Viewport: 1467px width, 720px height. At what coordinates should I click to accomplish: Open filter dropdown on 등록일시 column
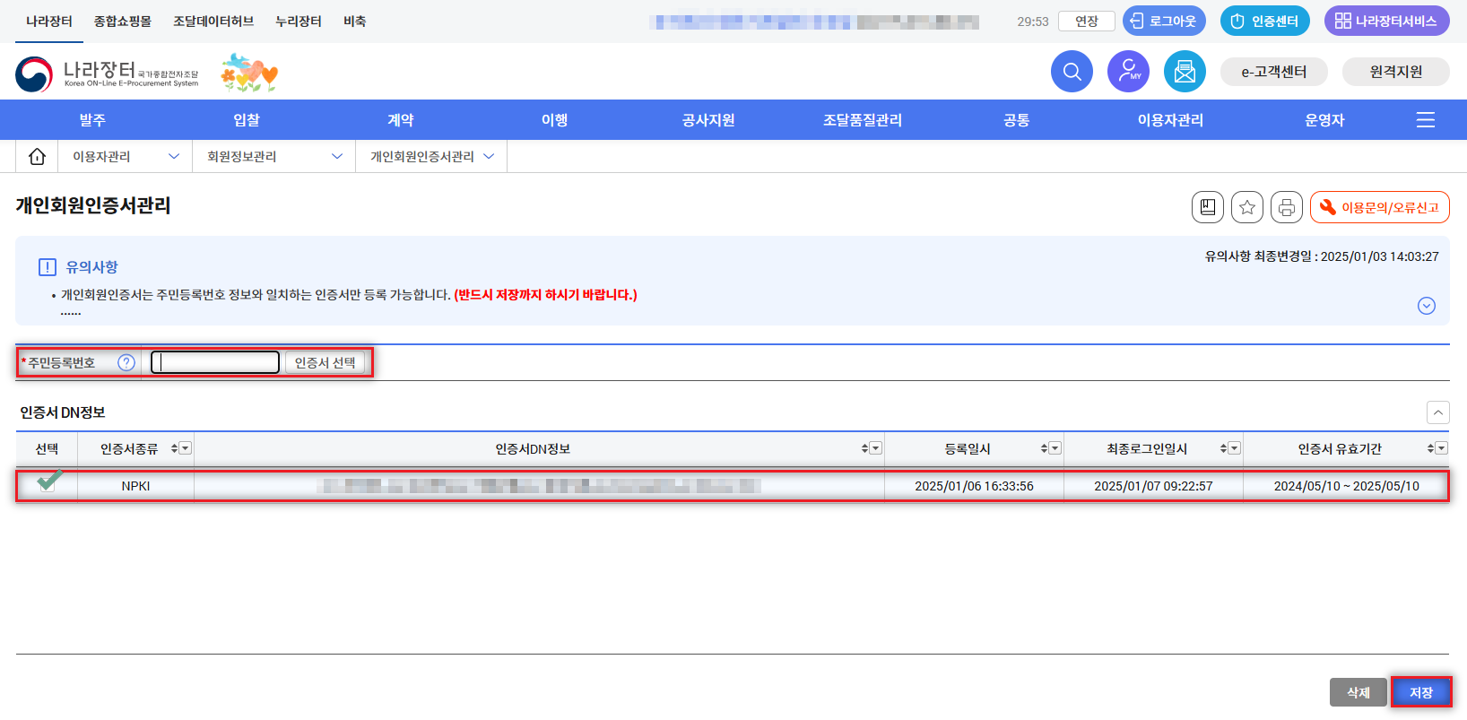coord(1055,448)
